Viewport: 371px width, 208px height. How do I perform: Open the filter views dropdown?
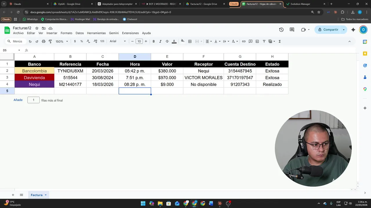pos(272,41)
